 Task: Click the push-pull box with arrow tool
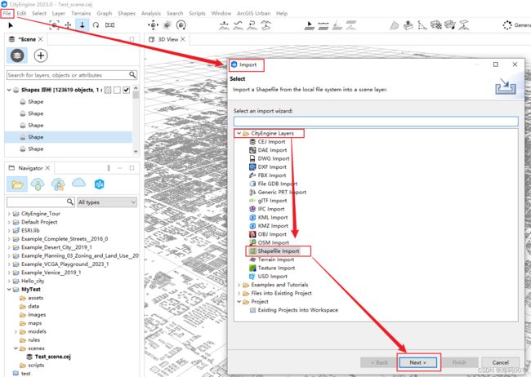pyautogui.click(x=408, y=25)
